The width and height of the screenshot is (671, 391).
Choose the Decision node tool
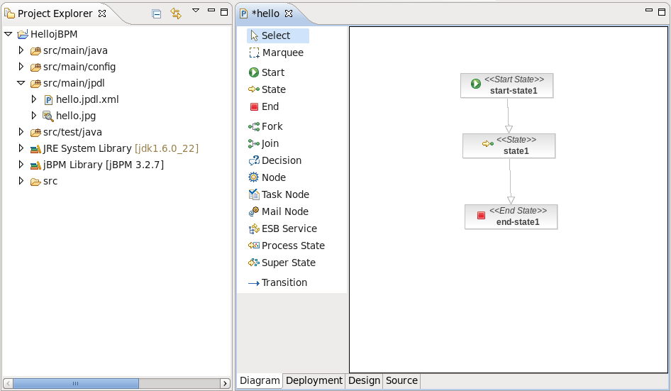pyautogui.click(x=275, y=160)
